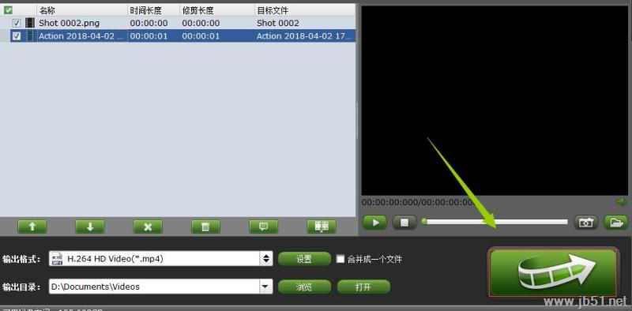Click the remove (X) button below list
The height and width of the screenshot is (311, 632).
(x=148, y=227)
